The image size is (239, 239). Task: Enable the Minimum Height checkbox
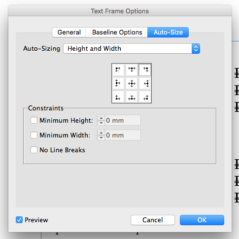[x=34, y=120]
